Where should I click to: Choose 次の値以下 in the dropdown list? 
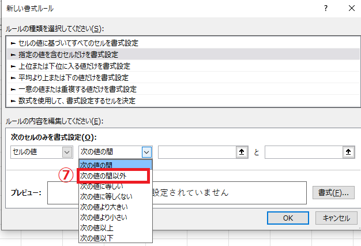pos(115,238)
